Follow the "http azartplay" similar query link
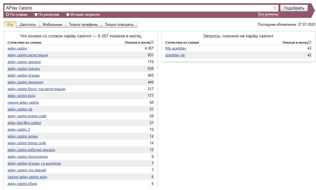The width and height of the screenshot is (316, 190). pos(176,48)
